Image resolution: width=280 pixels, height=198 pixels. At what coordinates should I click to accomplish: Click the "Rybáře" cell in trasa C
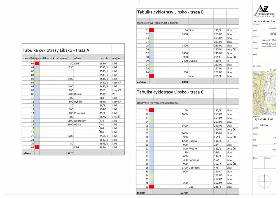[x=193, y=148]
